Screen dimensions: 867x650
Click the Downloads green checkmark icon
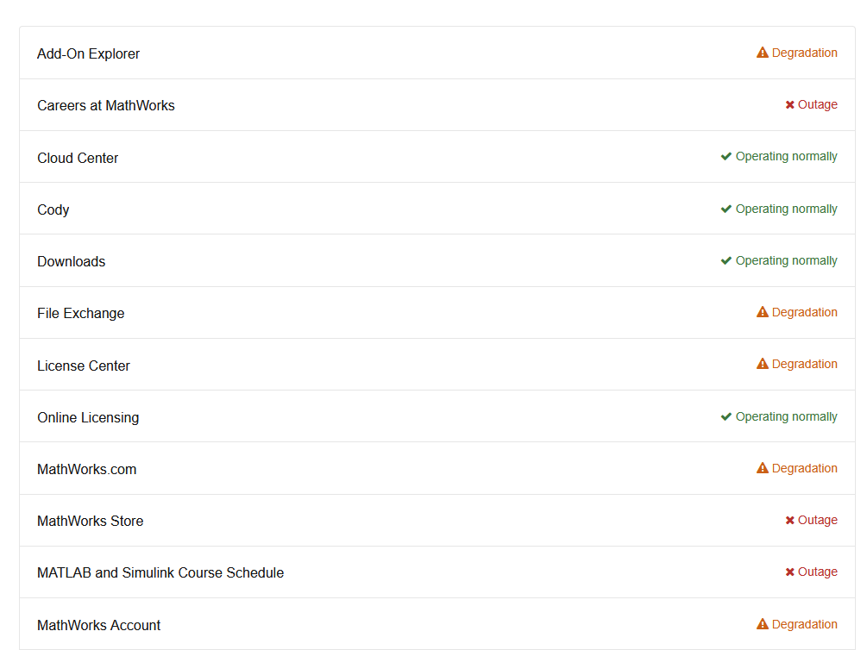726,260
